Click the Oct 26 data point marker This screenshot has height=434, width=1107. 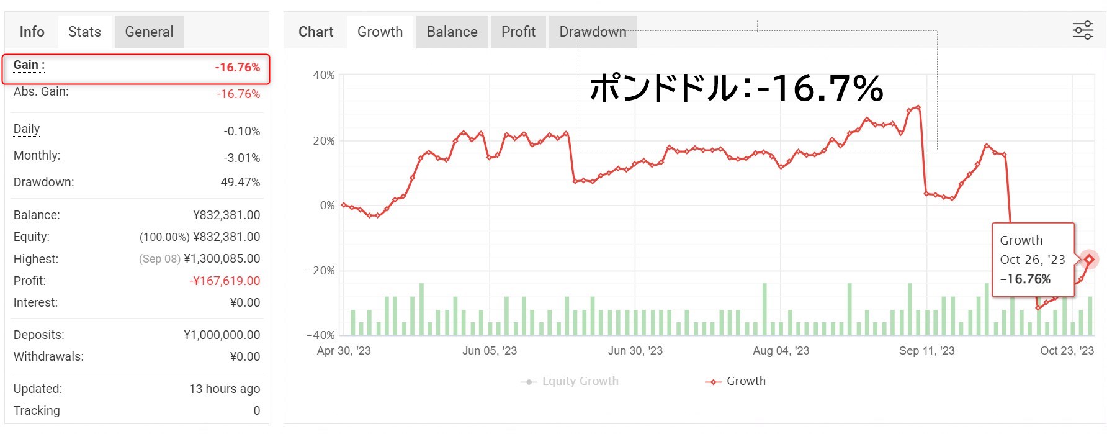pos(1088,259)
